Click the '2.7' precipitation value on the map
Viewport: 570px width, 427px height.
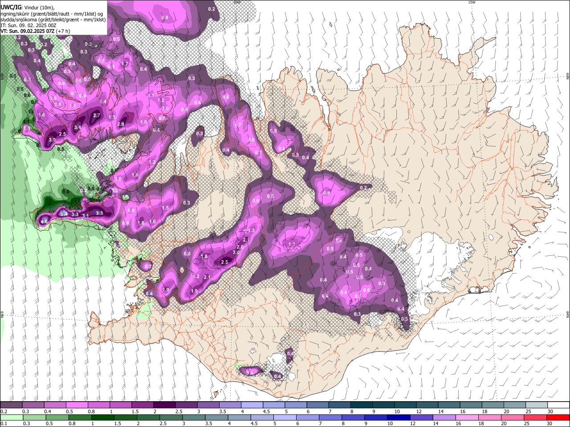coord(97,116)
